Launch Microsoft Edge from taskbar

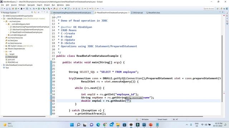tap(98, 125)
